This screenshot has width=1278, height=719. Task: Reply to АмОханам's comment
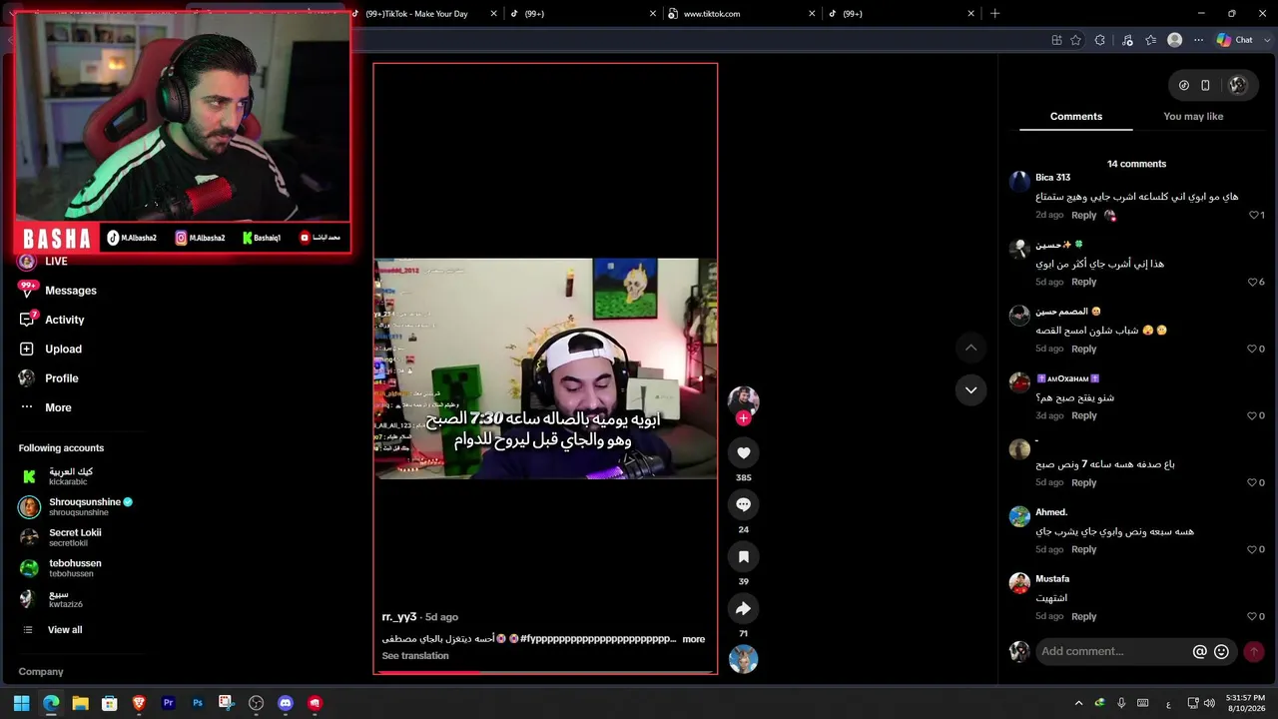tap(1083, 415)
